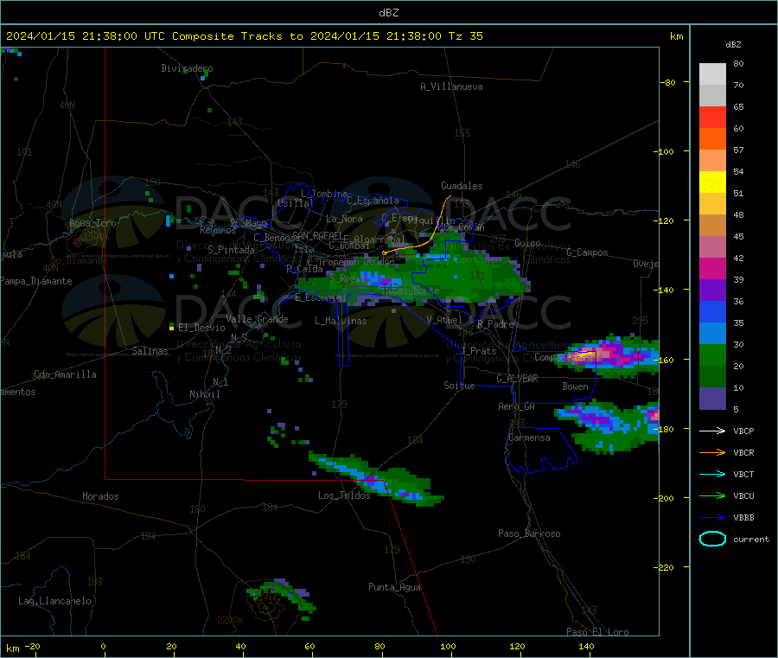This screenshot has height=658, width=778.
Task: Click the 'Lag.Llancanelo' map label
Action: click(x=54, y=601)
